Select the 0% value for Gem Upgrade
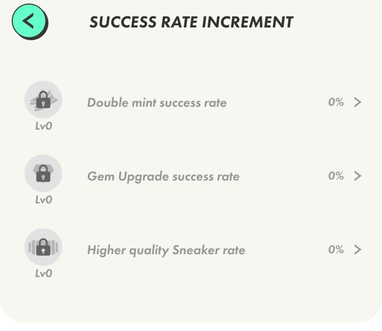 click(x=336, y=176)
